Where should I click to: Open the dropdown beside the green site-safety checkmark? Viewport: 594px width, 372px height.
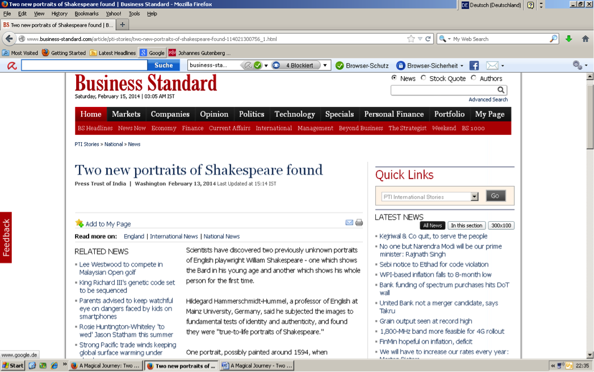coord(266,65)
